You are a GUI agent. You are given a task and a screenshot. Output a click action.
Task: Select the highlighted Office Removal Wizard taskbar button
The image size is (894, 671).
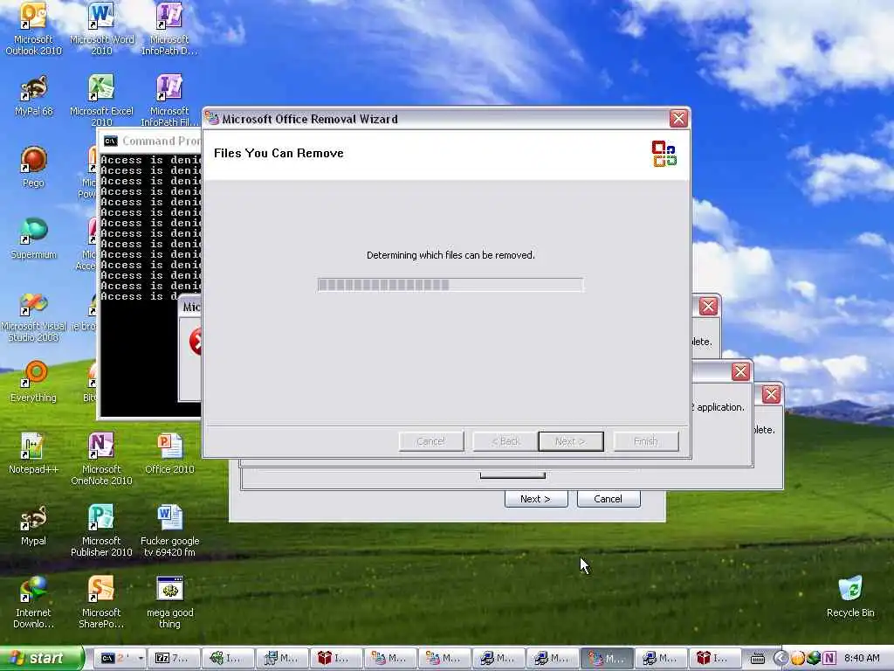(607, 658)
